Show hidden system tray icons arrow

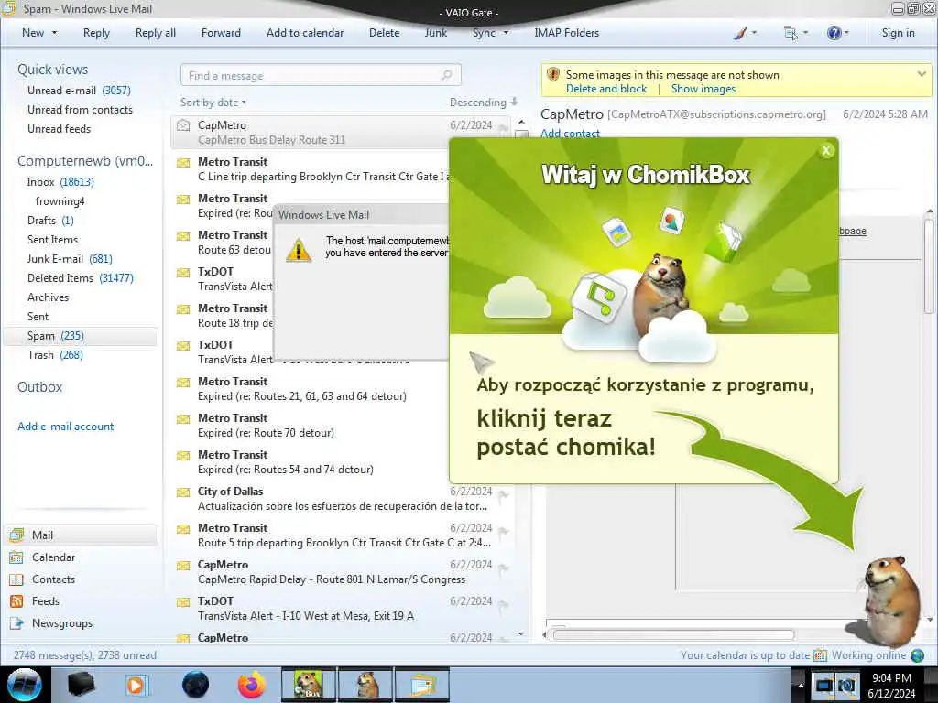tap(800, 686)
